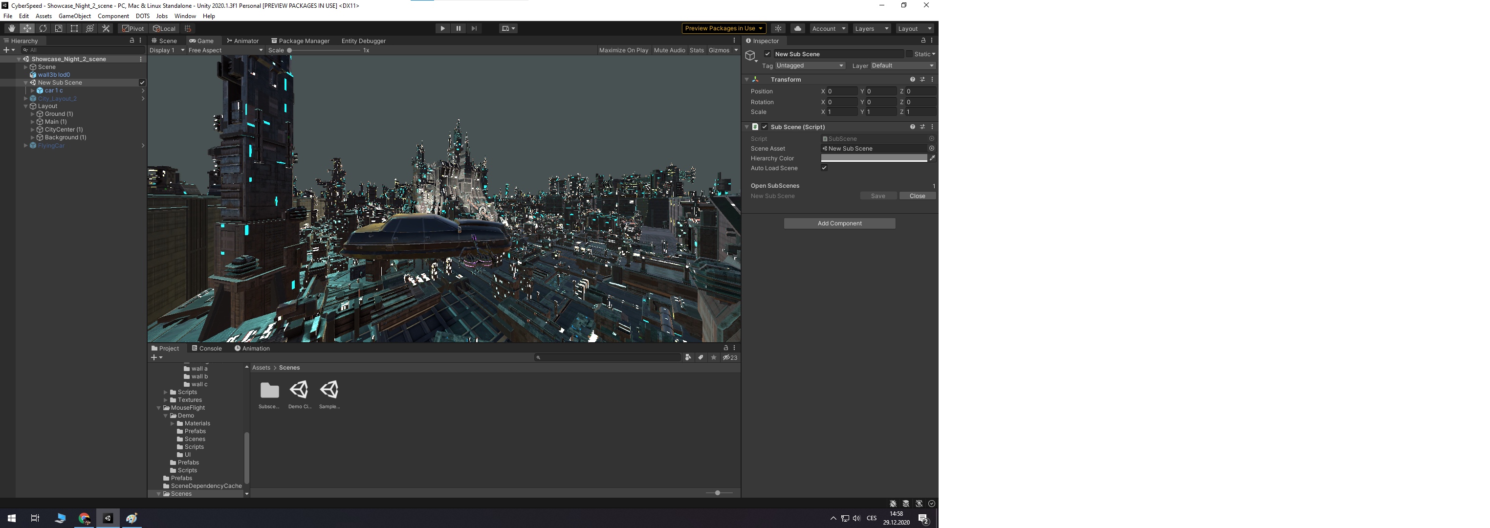1490x528 pixels.
Task: Select the Scale tool
Action: (x=59, y=28)
